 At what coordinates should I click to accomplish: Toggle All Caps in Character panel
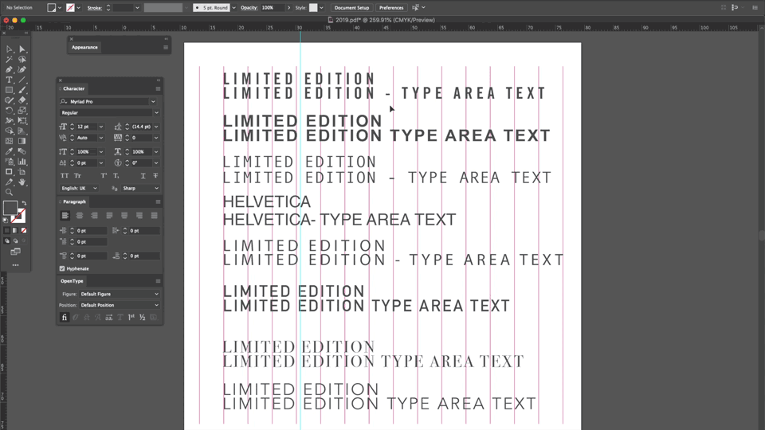[x=65, y=176]
